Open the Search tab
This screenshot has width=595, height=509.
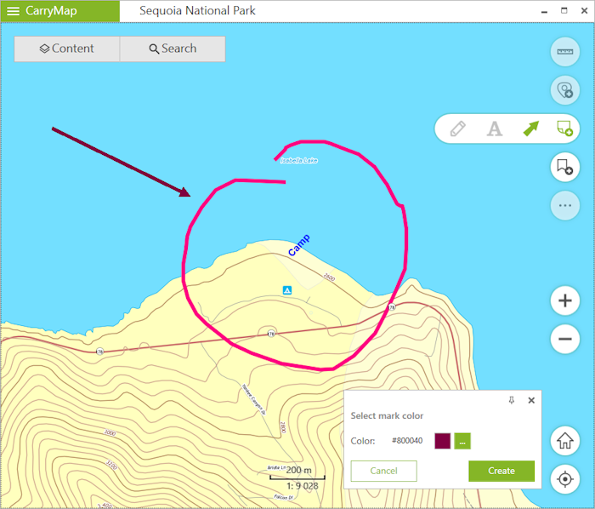pyautogui.click(x=173, y=49)
